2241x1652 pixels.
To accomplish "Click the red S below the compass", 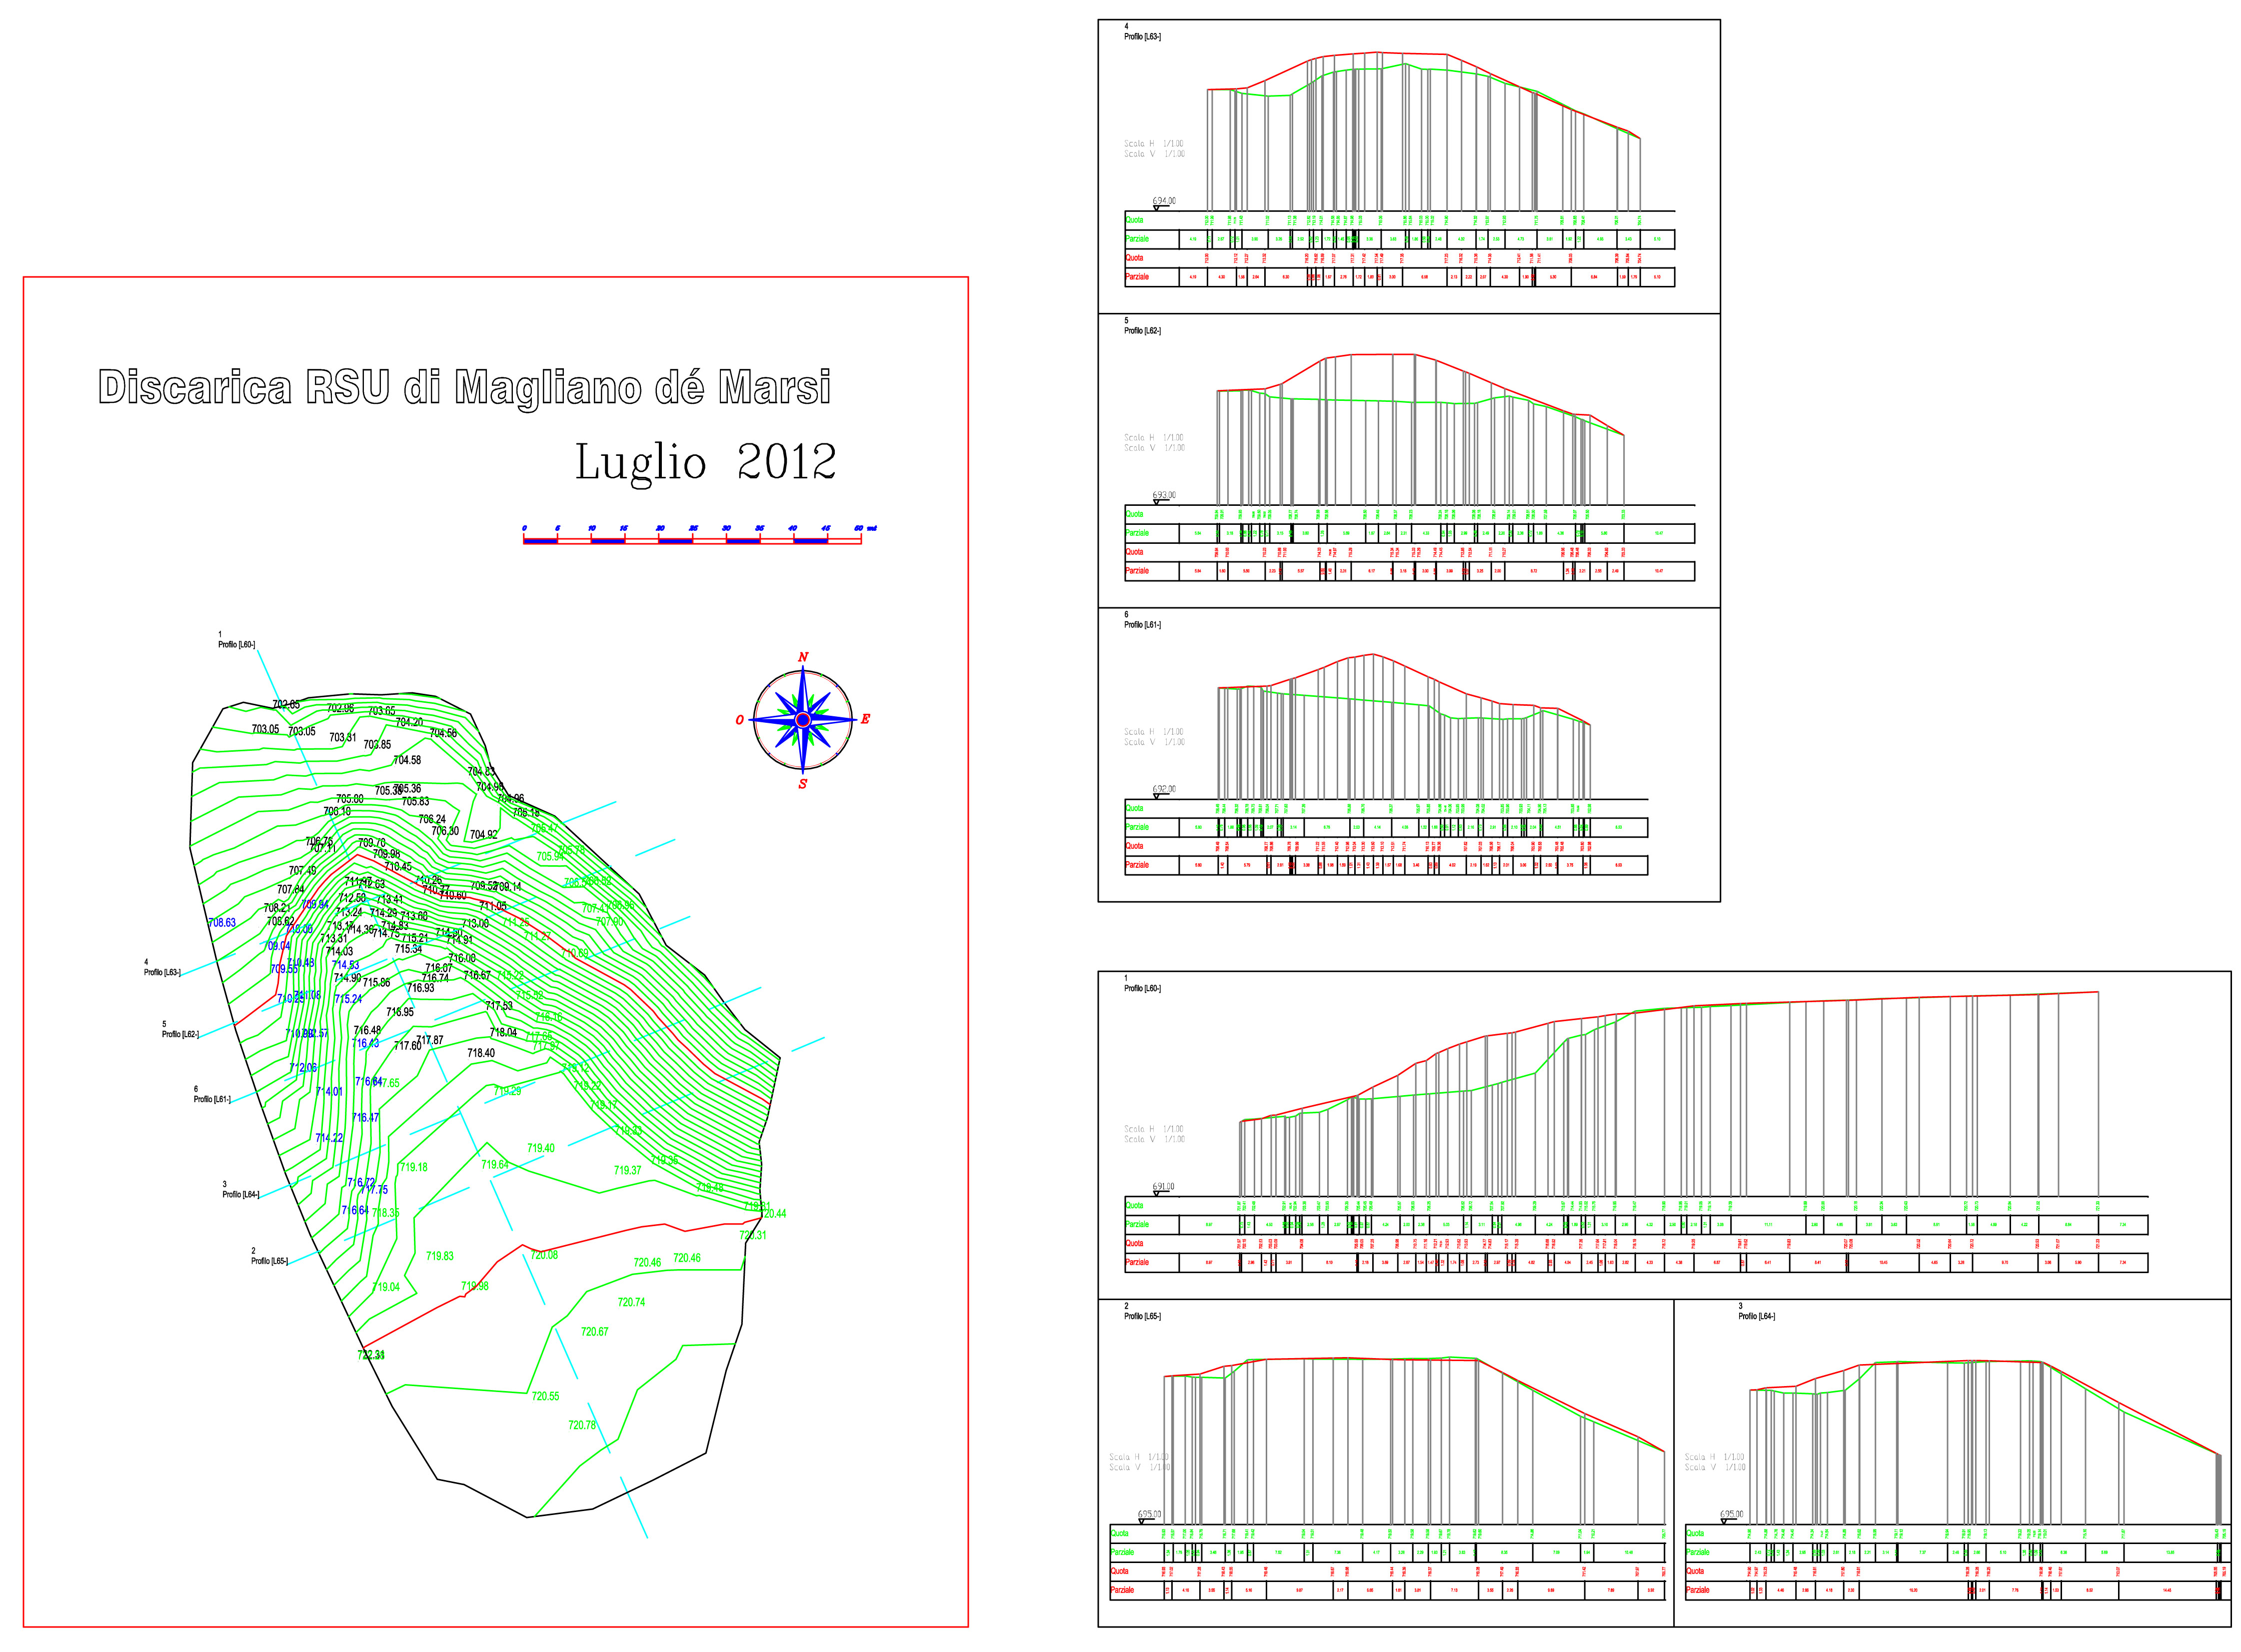I will (802, 785).
